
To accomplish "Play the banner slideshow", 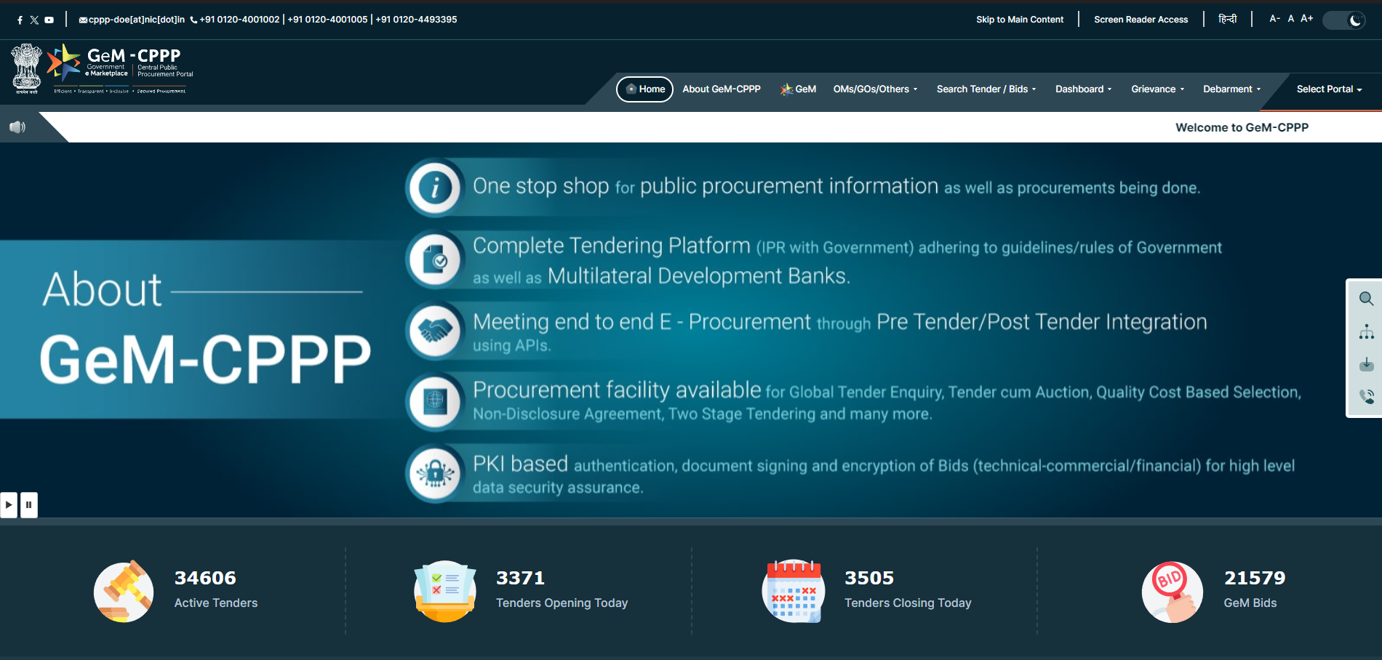I will pos(9,504).
